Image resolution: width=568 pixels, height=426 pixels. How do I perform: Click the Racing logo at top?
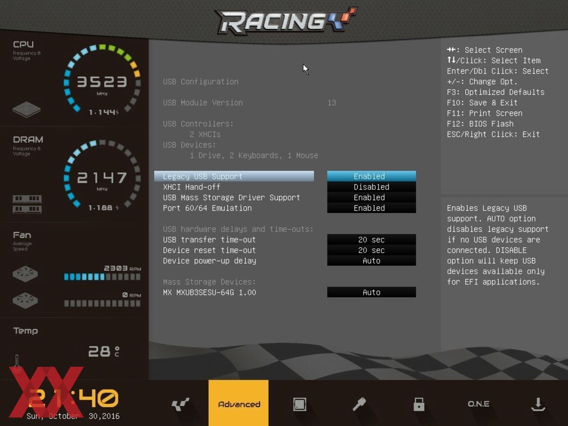[x=287, y=21]
